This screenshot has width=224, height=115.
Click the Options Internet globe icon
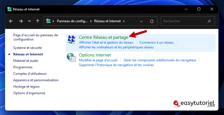tap(71, 57)
